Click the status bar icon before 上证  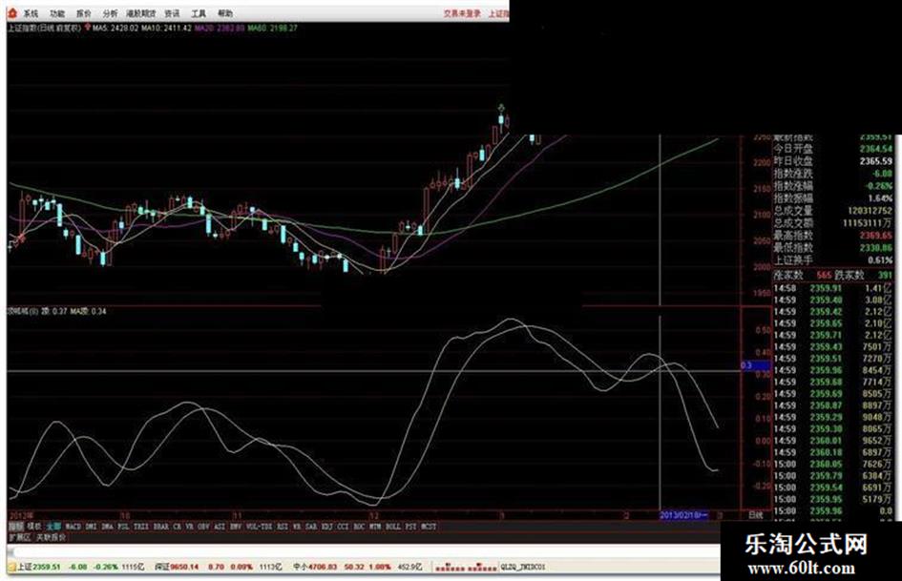(11, 568)
